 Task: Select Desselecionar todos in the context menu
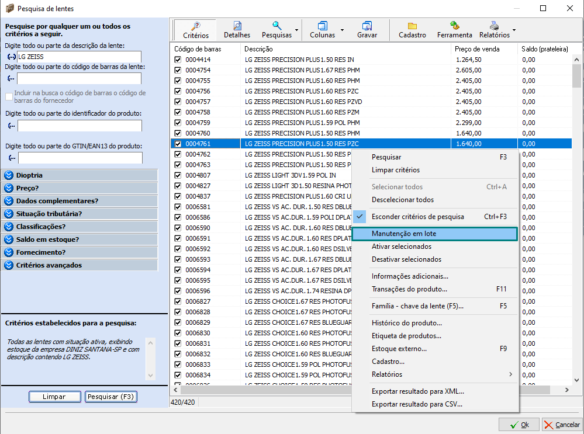[x=435, y=200]
